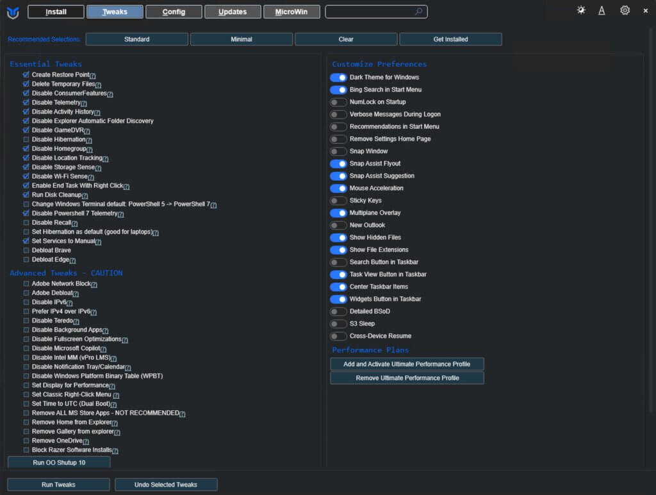Open the Install tab
Screen dimensions: 656x495
(56, 12)
